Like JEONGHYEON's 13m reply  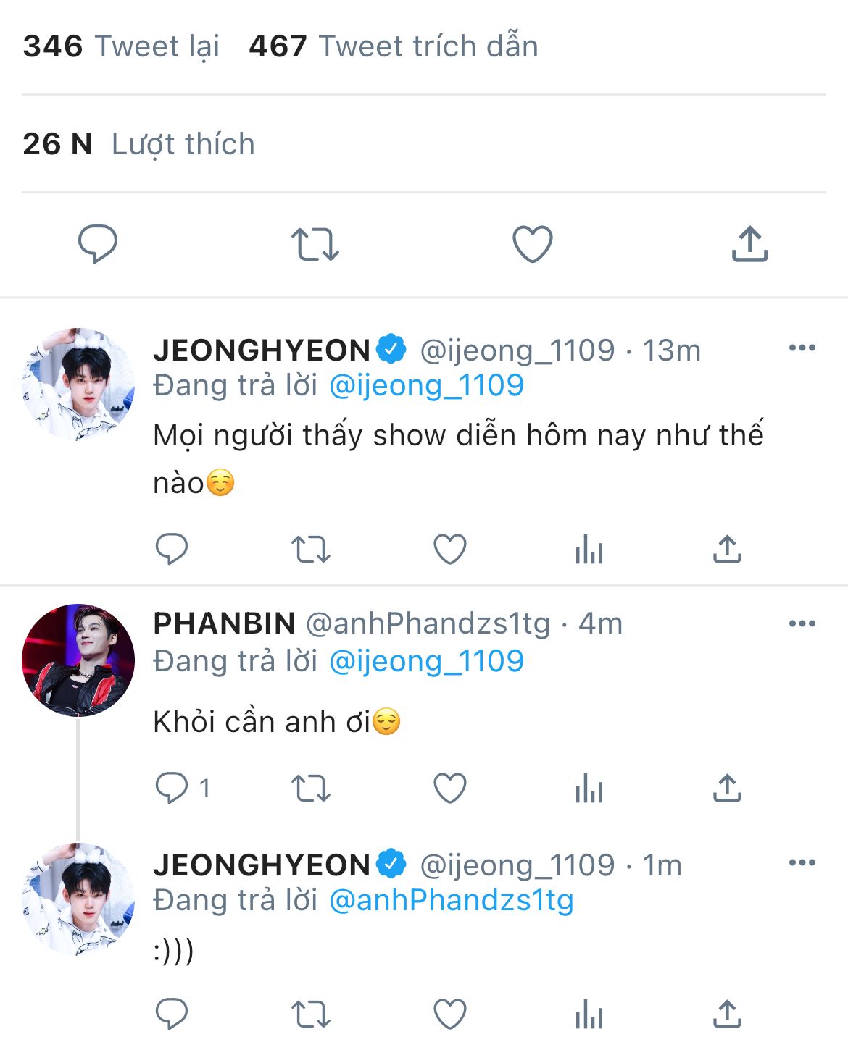tap(449, 549)
